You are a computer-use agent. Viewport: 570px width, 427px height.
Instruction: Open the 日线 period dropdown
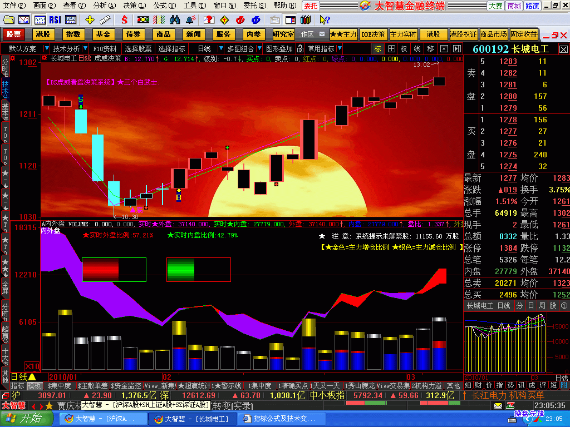221,48
